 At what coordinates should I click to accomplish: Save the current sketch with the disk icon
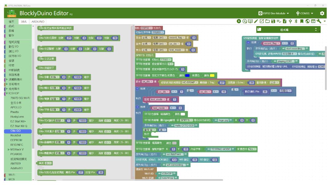[x=273, y=21]
